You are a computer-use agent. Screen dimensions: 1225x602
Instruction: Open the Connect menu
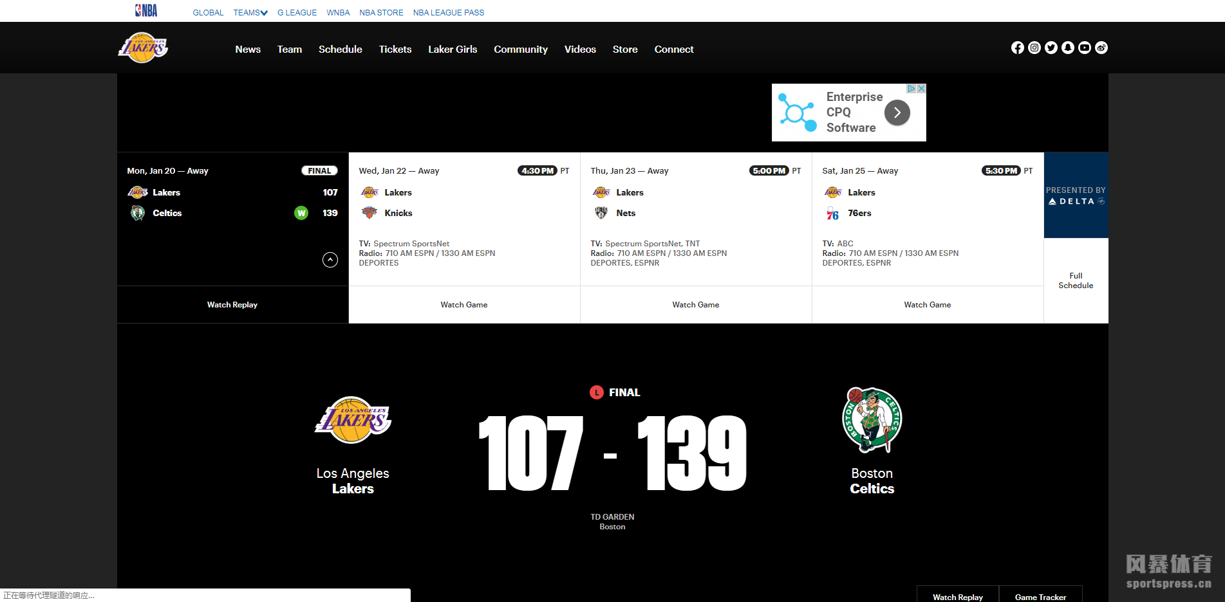click(674, 50)
